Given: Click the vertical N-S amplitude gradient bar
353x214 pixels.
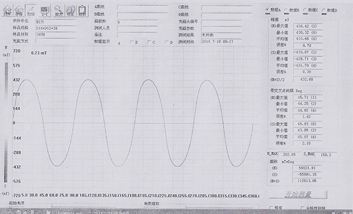Looking at the screenshot, I should pos(6,122).
